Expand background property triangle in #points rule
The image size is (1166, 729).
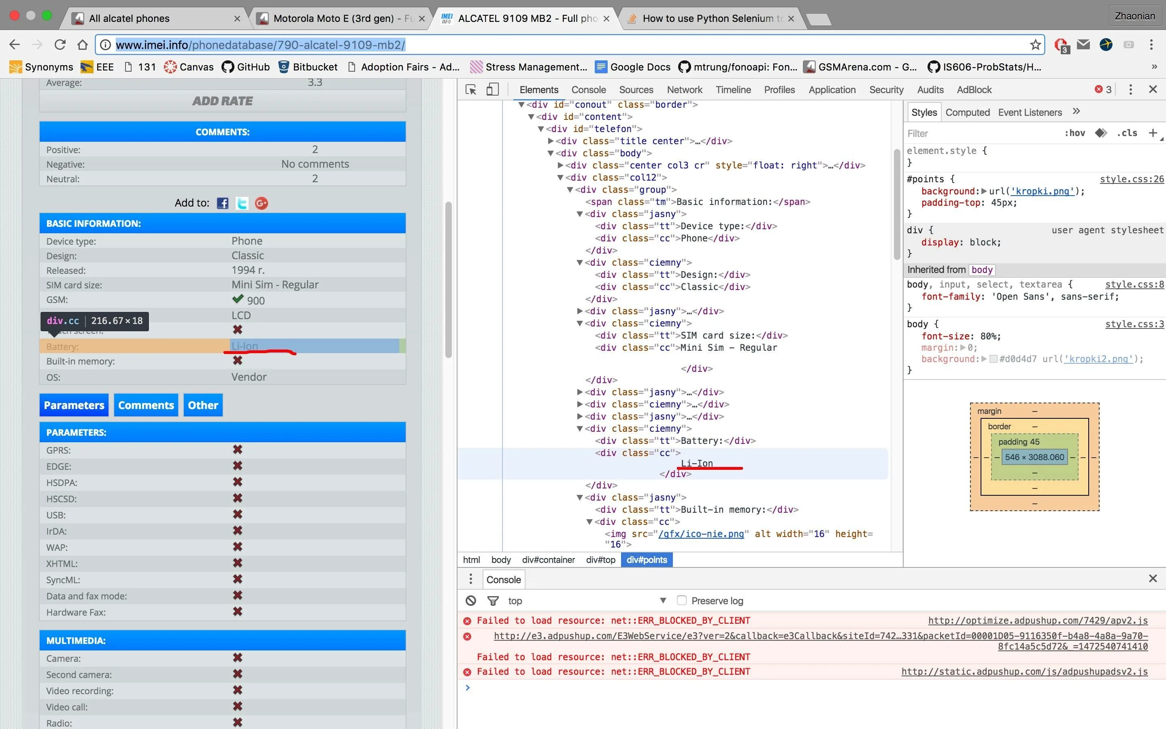pos(984,191)
